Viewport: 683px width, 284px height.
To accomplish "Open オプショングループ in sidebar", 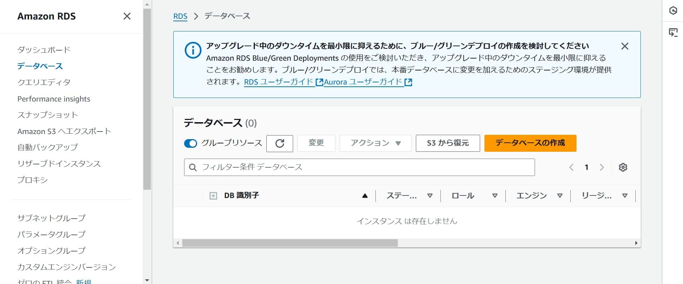I will [51, 250].
